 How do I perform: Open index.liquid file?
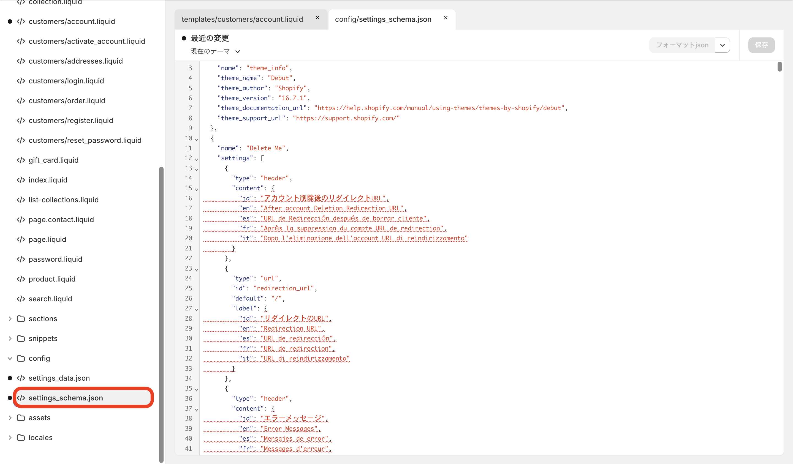point(48,180)
